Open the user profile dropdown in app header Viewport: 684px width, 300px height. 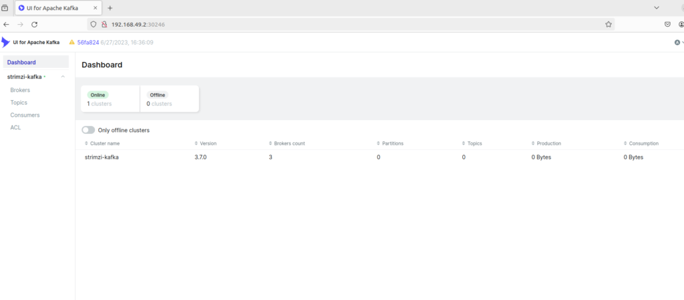click(x=678, y=42)
